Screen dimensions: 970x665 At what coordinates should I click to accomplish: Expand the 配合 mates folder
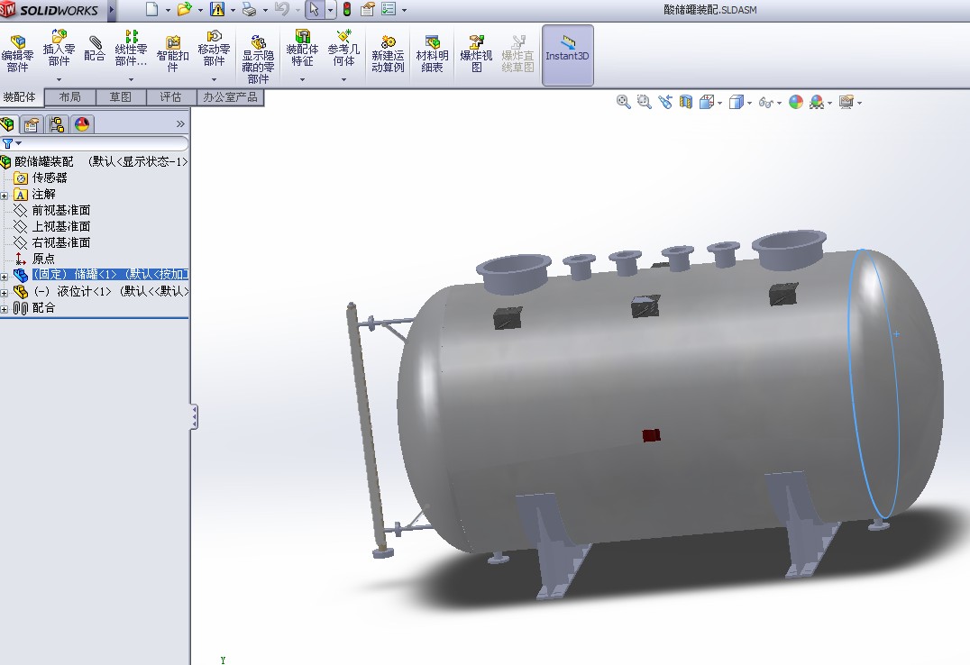pyautogui.click(x=5, y=308)
